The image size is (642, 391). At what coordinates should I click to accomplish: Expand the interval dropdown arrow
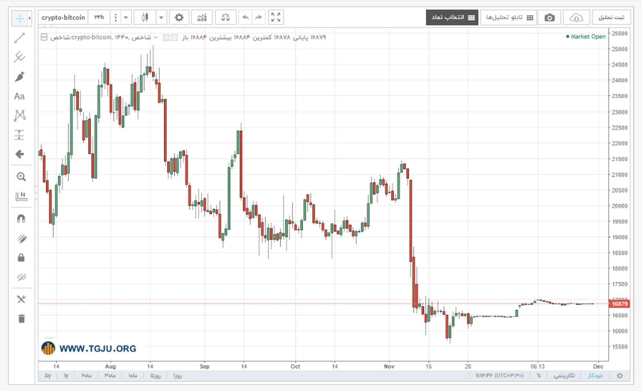tap(126, 18)
